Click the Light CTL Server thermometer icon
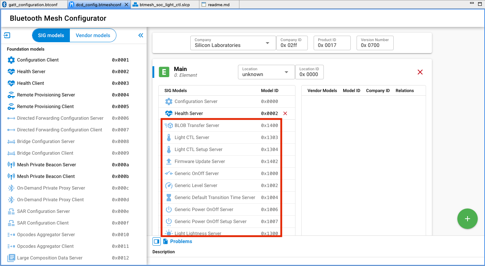Screen dimensions: 485x266 point(169,137)
